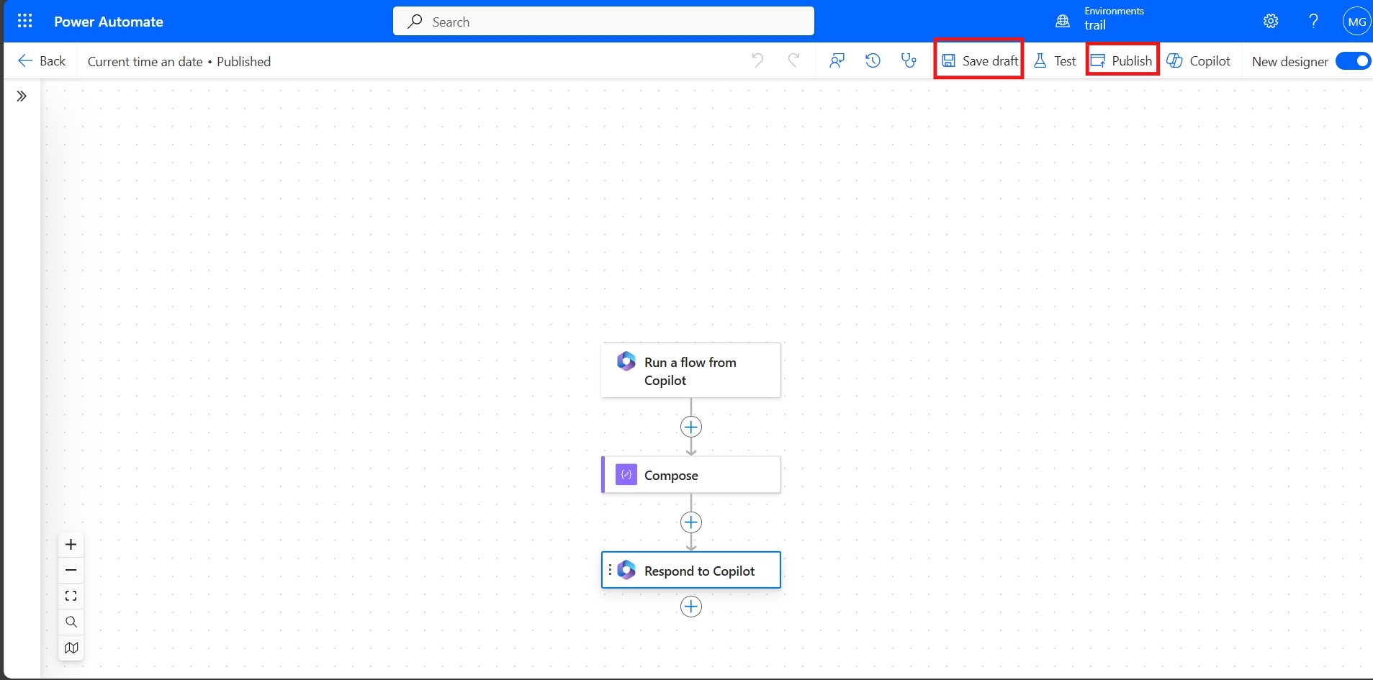Image resolution: width=1373 pixels, height=680 pixels.
Task: Open version history clock icon
Action: point(873,60)
